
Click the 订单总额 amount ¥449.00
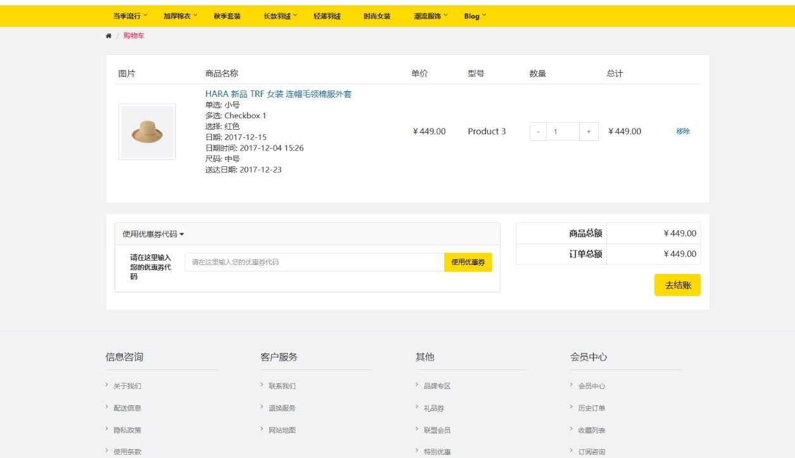(680, 254)
